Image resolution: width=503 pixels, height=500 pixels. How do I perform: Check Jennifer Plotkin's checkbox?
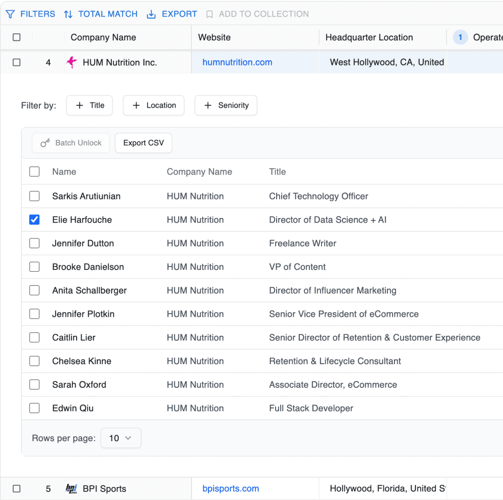34,314
